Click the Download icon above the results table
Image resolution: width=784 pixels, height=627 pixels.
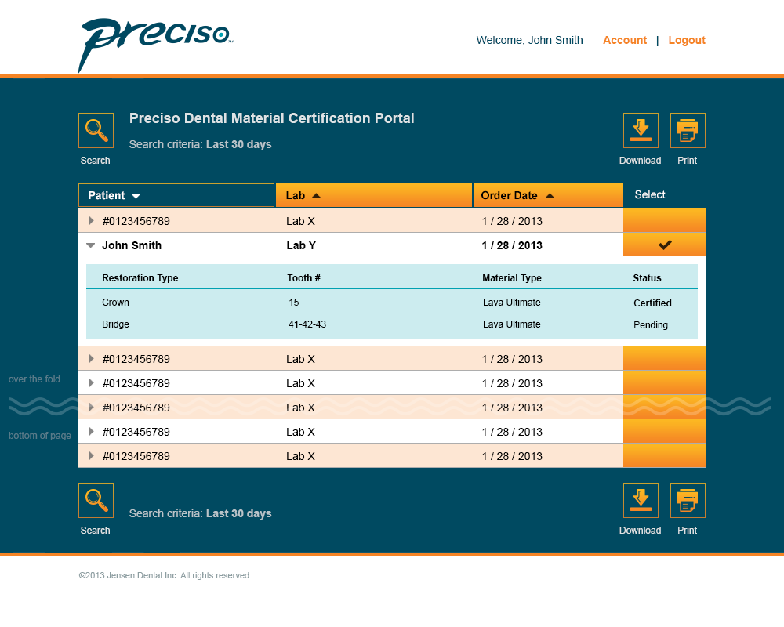pyautogui.click(x=641, y=131)
